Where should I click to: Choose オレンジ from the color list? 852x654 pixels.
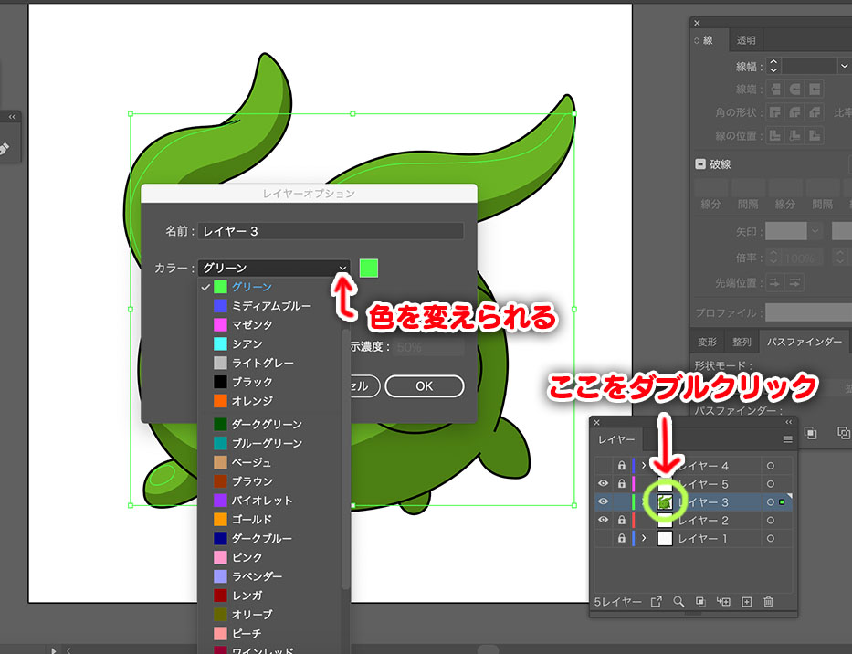click(244, 401)
